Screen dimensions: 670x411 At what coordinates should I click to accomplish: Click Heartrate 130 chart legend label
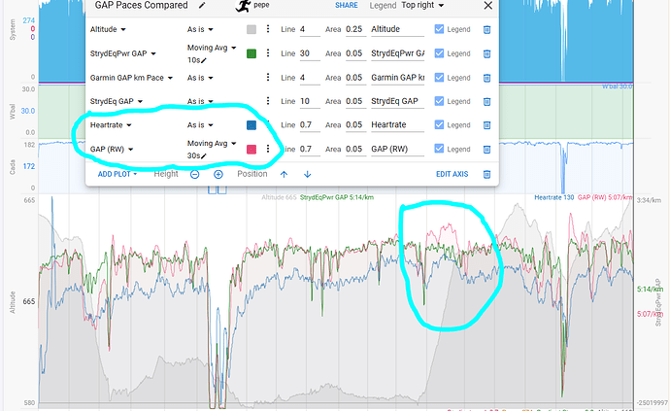pyautogui.click(x=553, y=197)
